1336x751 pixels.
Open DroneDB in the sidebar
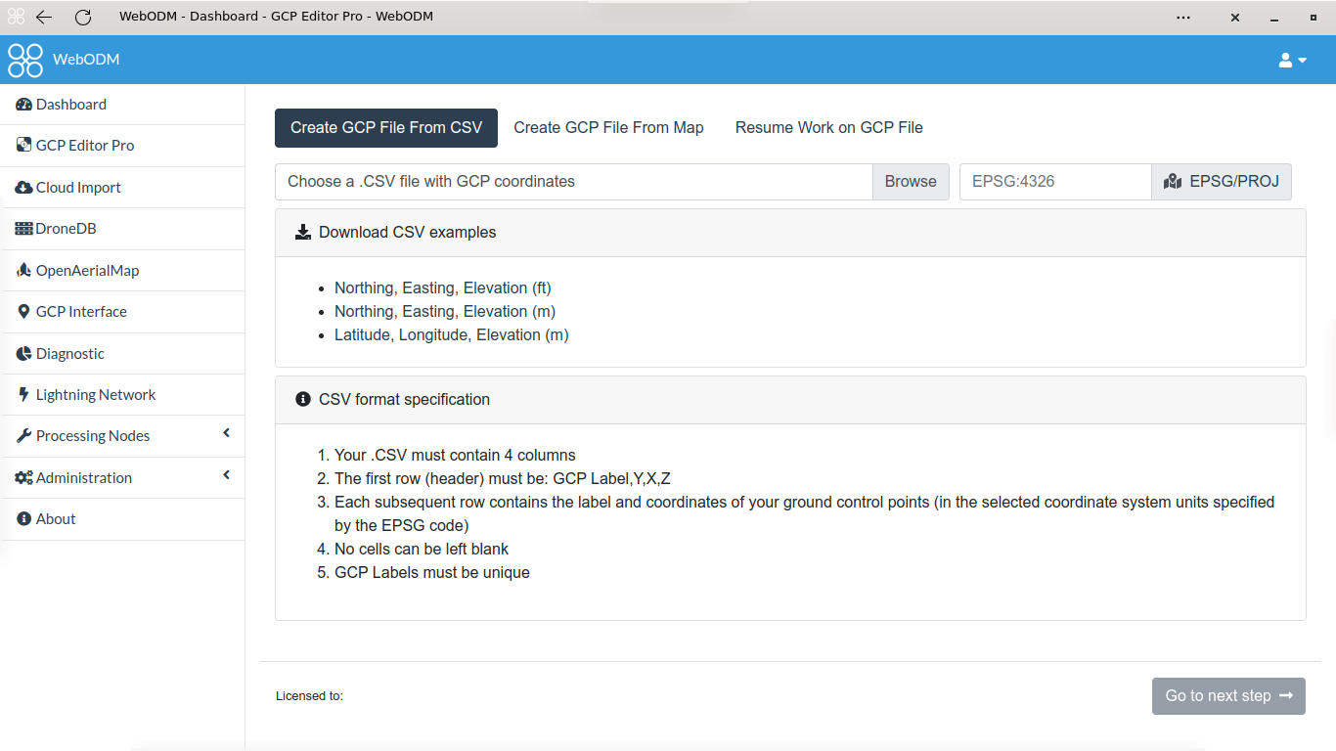click(122, 229)
